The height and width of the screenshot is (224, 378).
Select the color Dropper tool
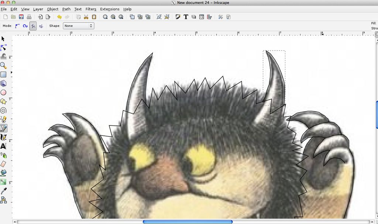tap(4, 190)
